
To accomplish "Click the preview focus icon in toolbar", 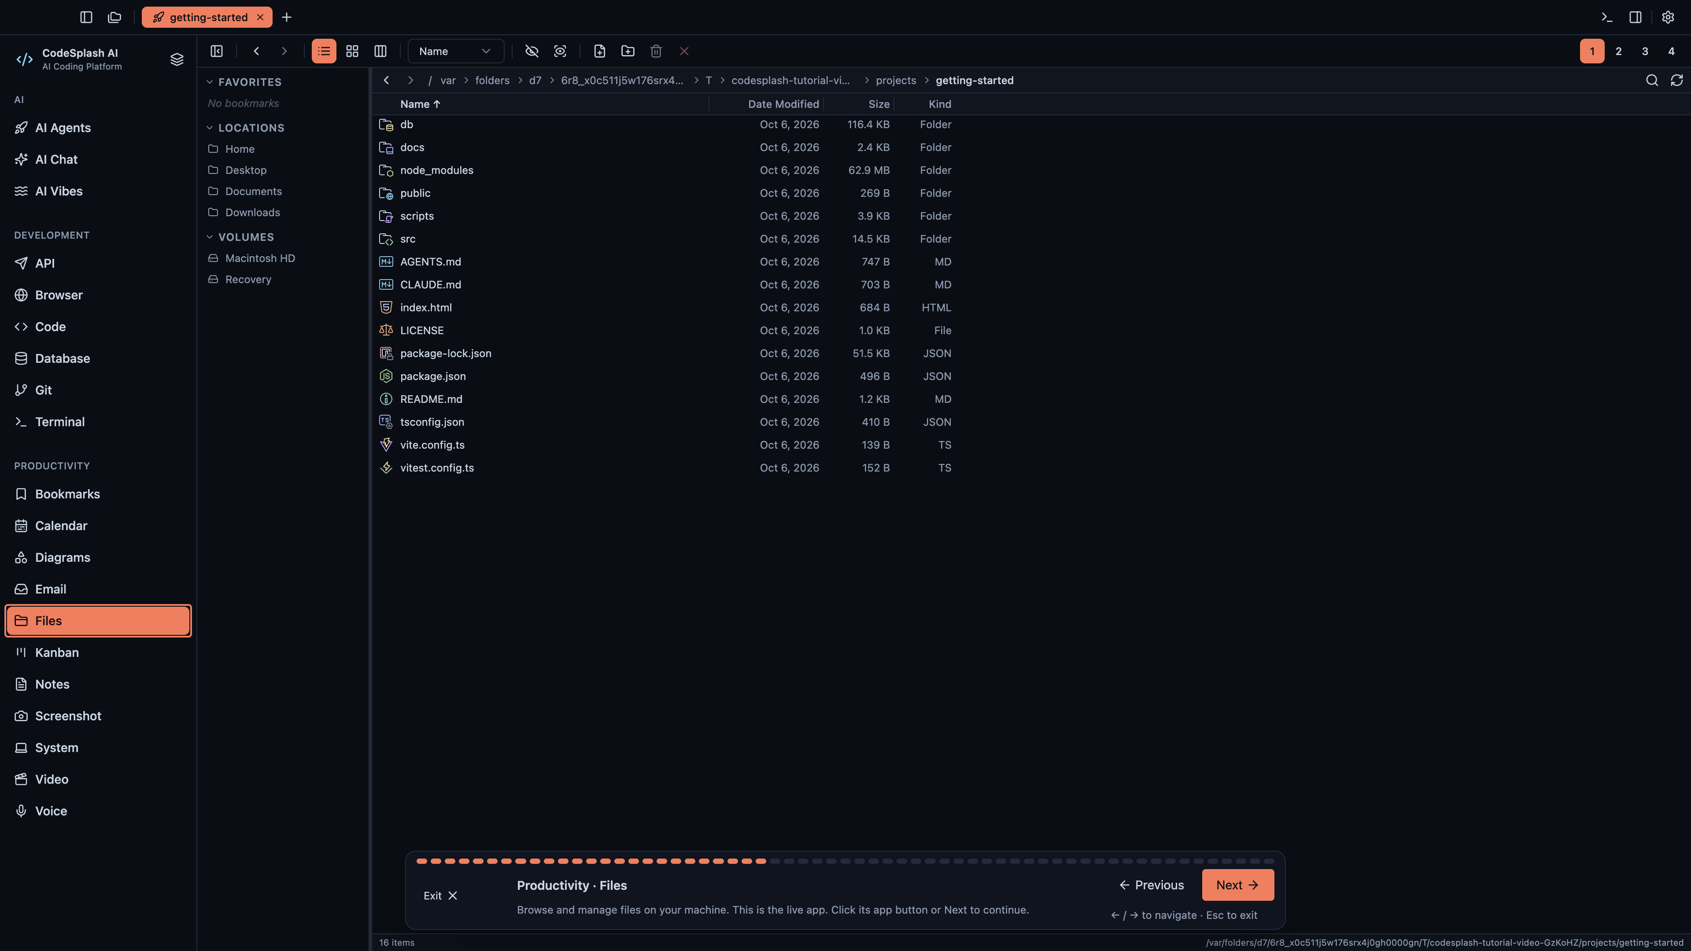I will [x=560, y=51].
